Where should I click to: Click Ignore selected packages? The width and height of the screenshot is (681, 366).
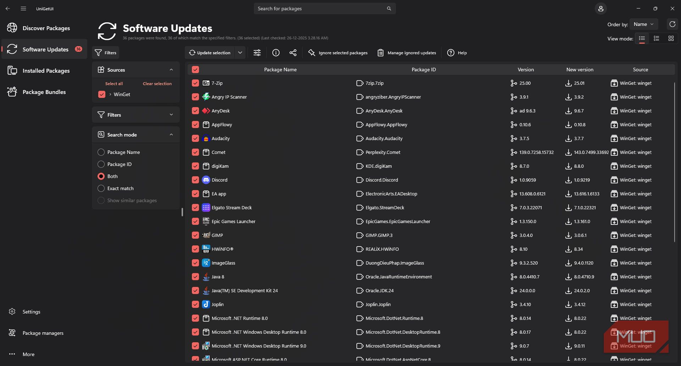click(338, 53)
